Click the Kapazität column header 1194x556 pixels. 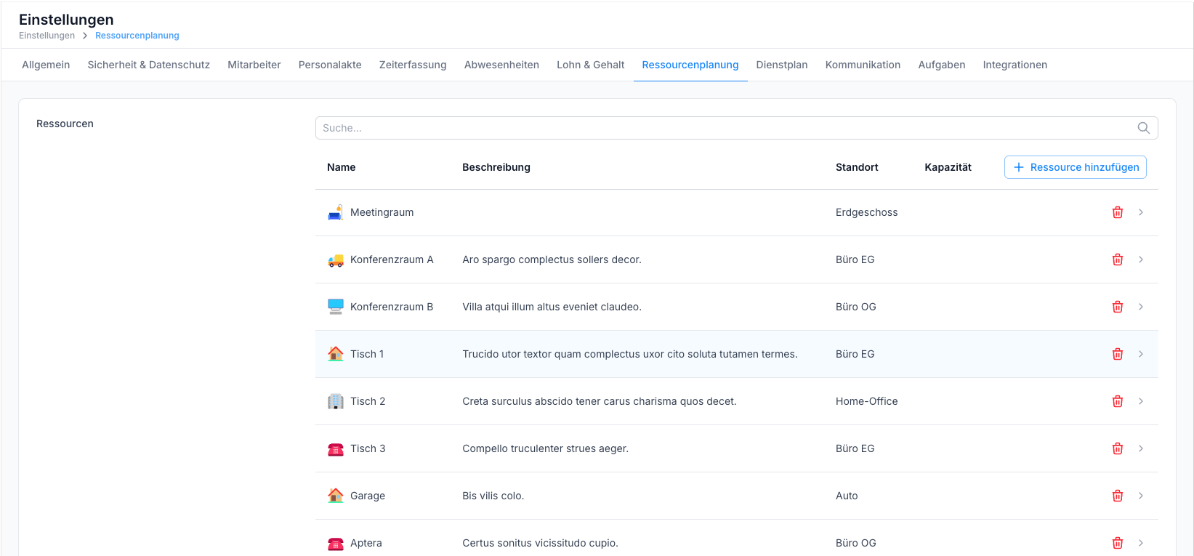coord(948,167)
